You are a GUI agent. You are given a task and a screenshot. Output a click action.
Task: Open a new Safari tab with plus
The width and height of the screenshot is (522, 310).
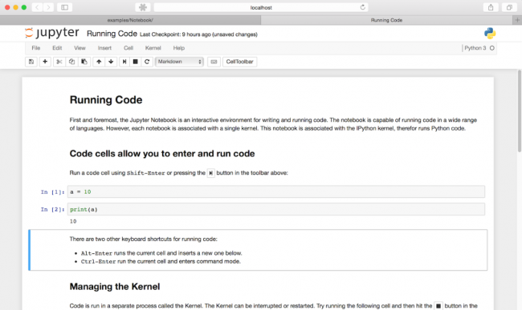(x=517, y=20)
